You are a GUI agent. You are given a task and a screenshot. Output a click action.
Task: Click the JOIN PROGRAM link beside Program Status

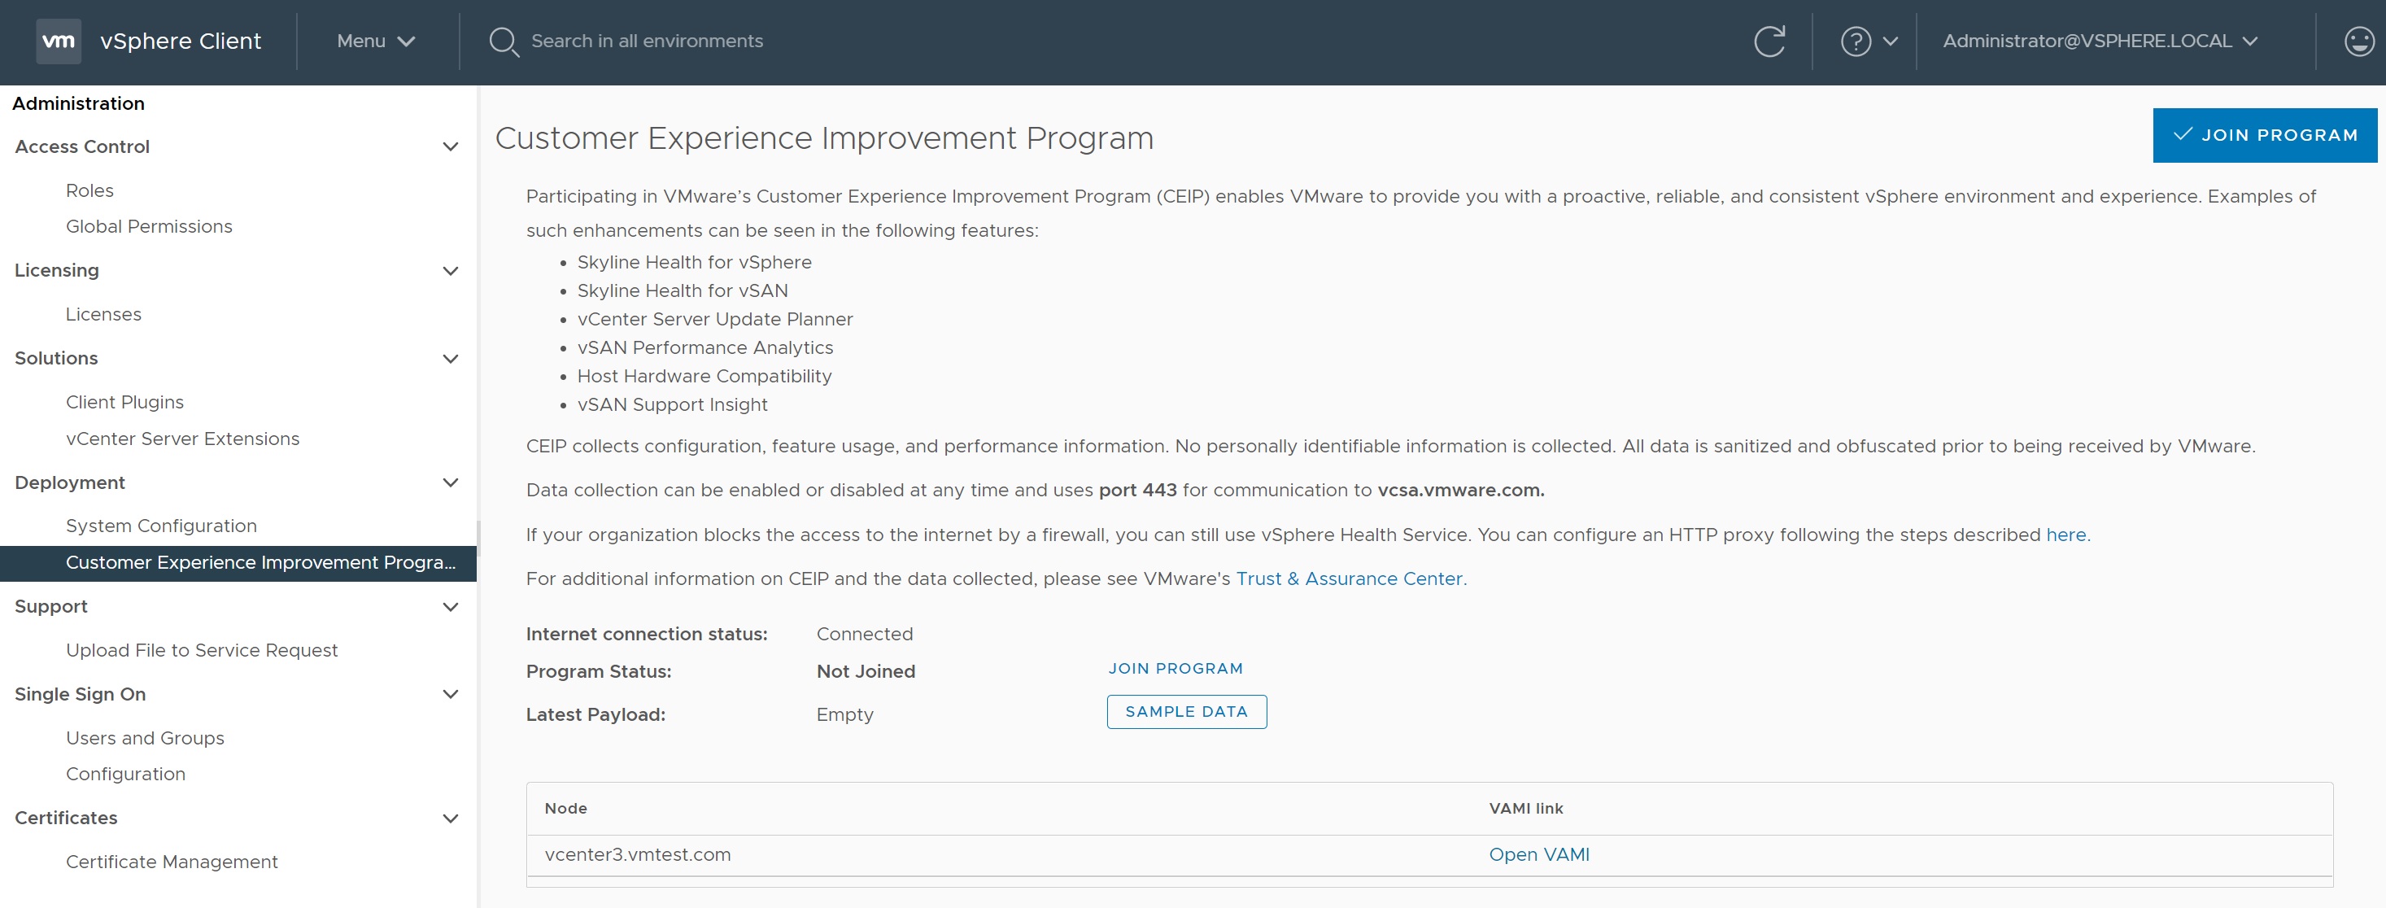coord(1176,668)
